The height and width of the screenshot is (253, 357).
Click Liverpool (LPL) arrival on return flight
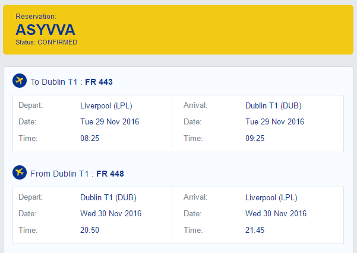coord(271,197)
